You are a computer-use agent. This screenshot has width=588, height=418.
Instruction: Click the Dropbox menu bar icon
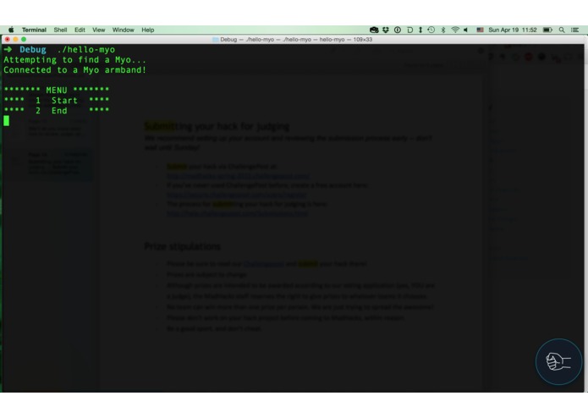[386, 30]
